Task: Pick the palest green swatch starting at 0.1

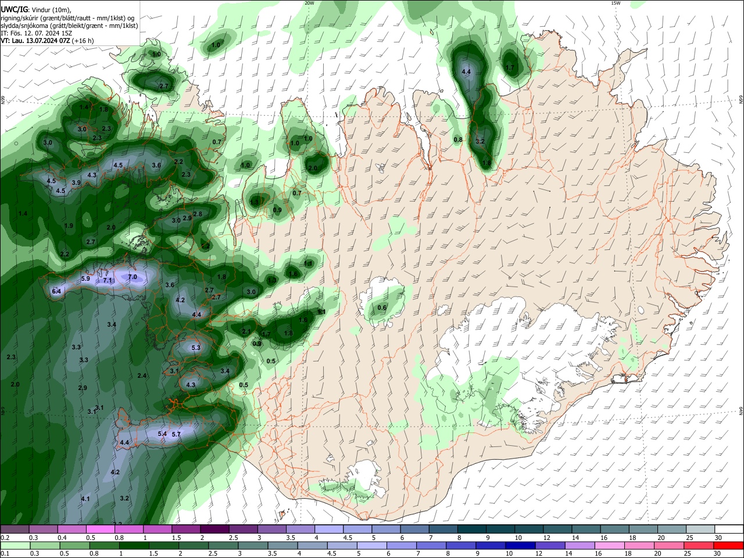Action: point(15,545)
